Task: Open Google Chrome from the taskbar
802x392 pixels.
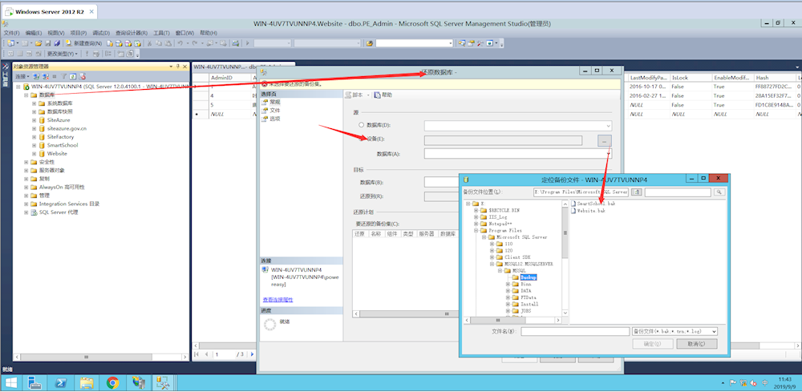Action: 112,383
